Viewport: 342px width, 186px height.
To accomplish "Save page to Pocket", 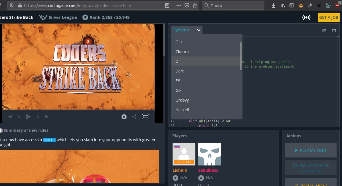I will click(187, 5).
